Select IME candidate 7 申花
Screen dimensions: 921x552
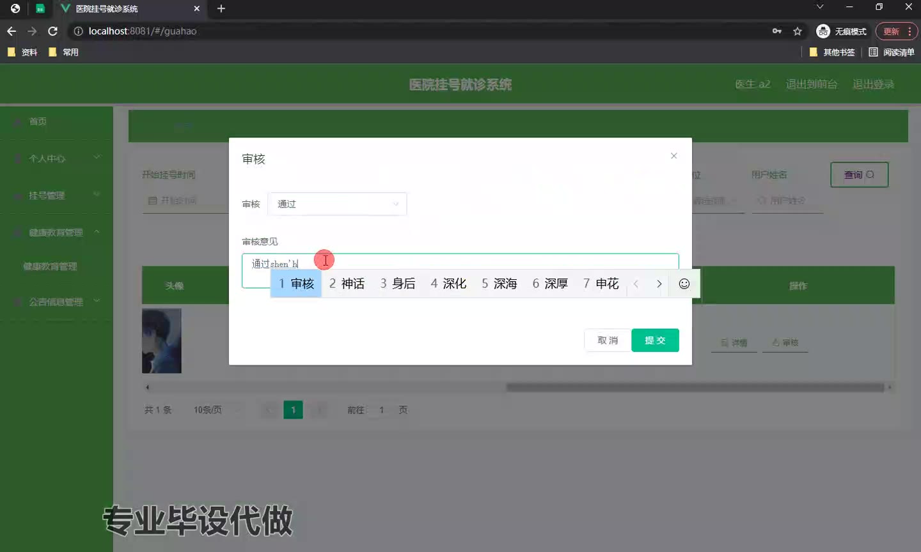pos(601,284)
